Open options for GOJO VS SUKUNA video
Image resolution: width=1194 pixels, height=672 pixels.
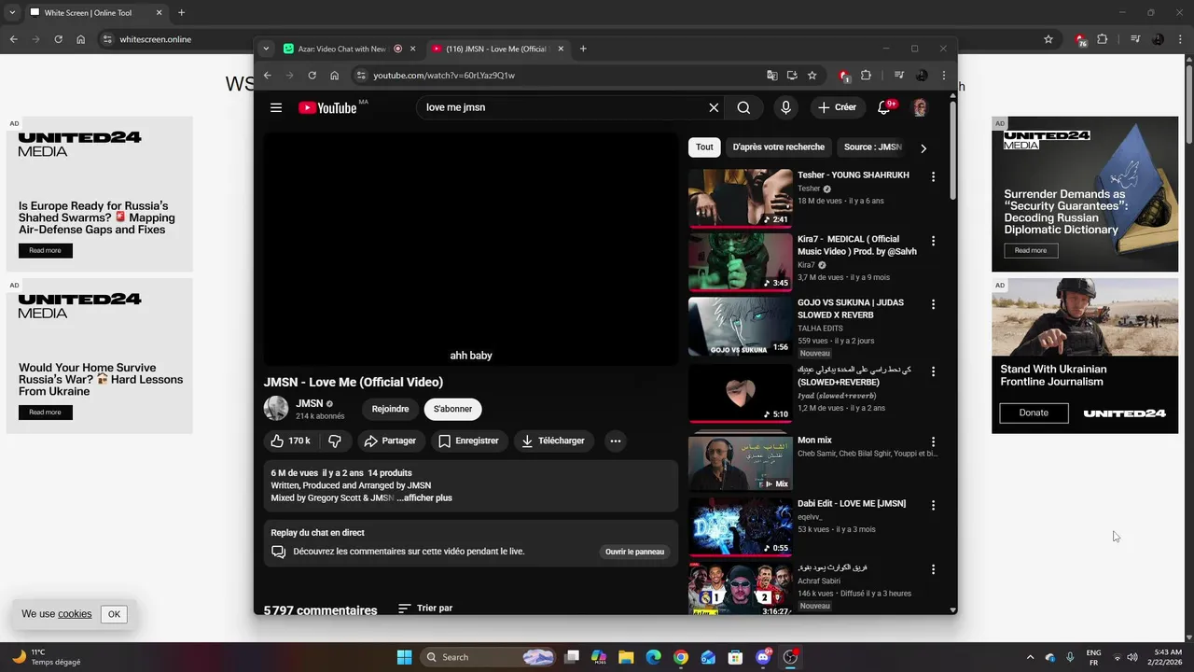[x=933, y=304]
